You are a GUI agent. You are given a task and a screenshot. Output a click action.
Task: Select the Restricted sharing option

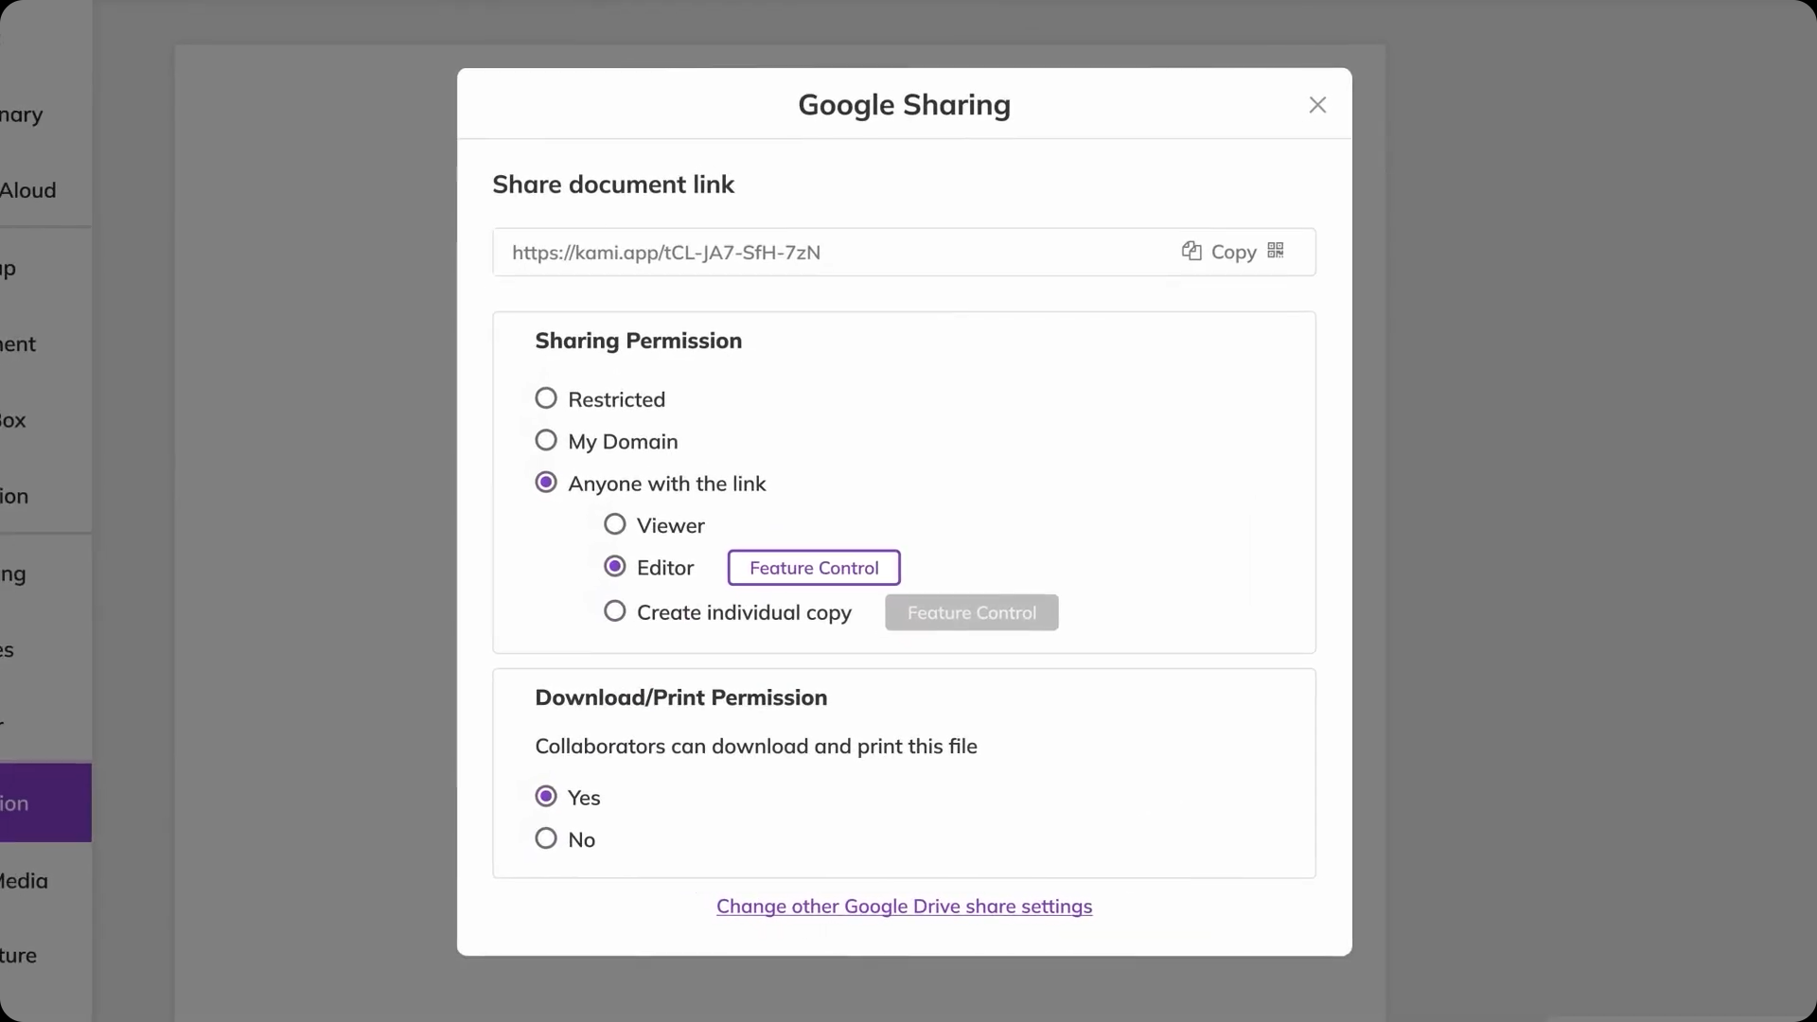(x=546, y=398)
